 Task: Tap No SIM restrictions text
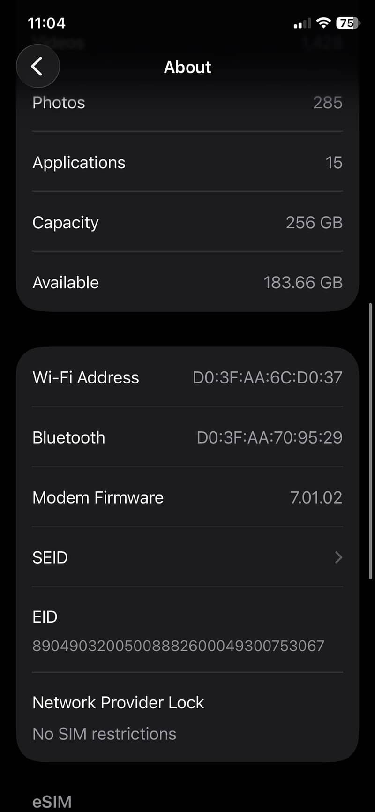click(x=104, y=734)
